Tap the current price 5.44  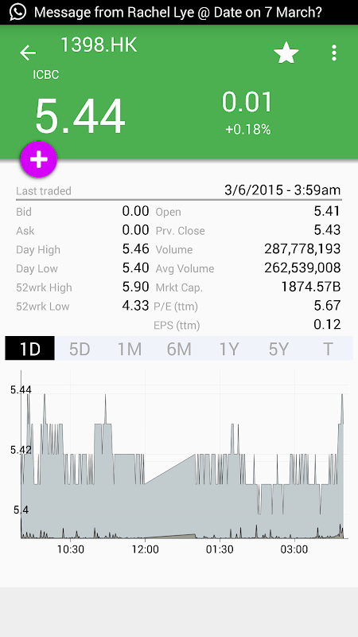pos(80,116)
